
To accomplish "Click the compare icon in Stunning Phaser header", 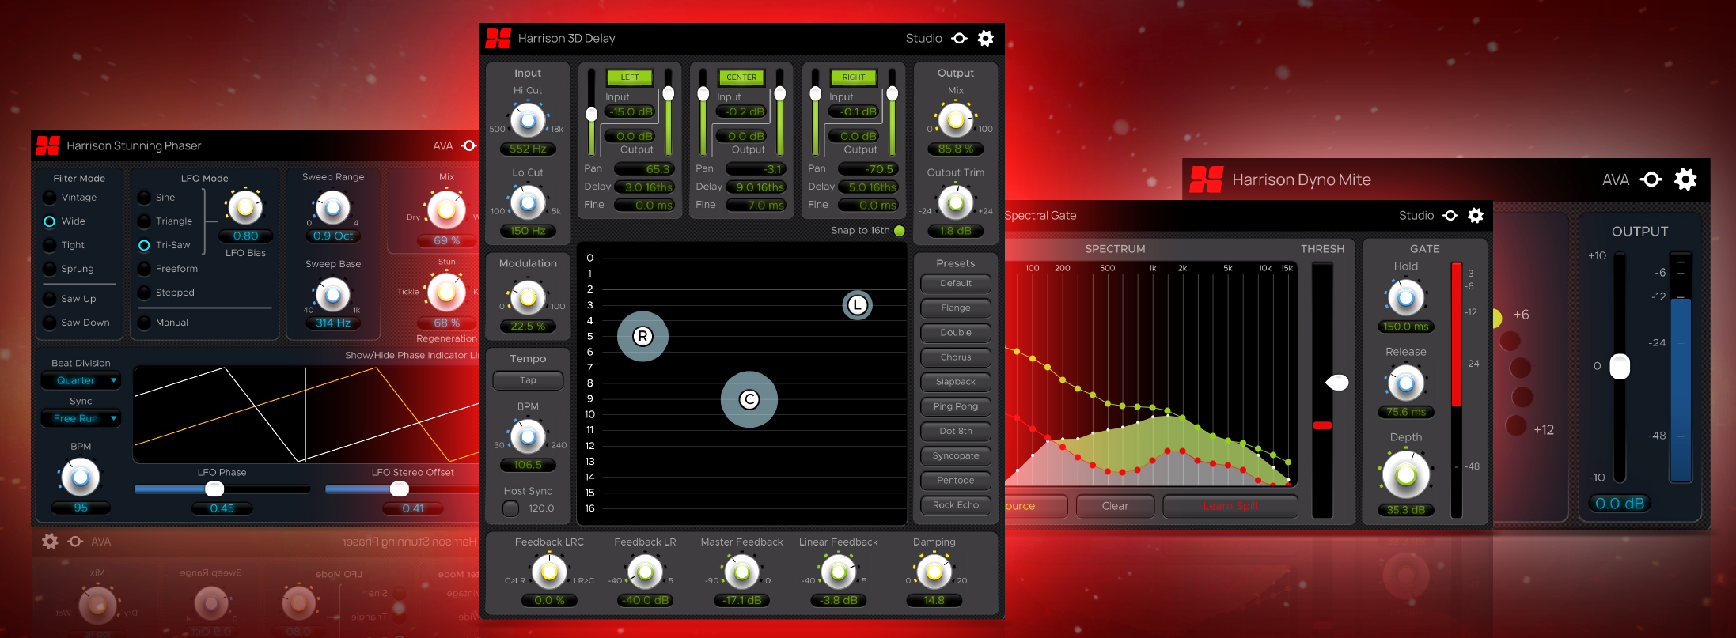I will [469, 145].
